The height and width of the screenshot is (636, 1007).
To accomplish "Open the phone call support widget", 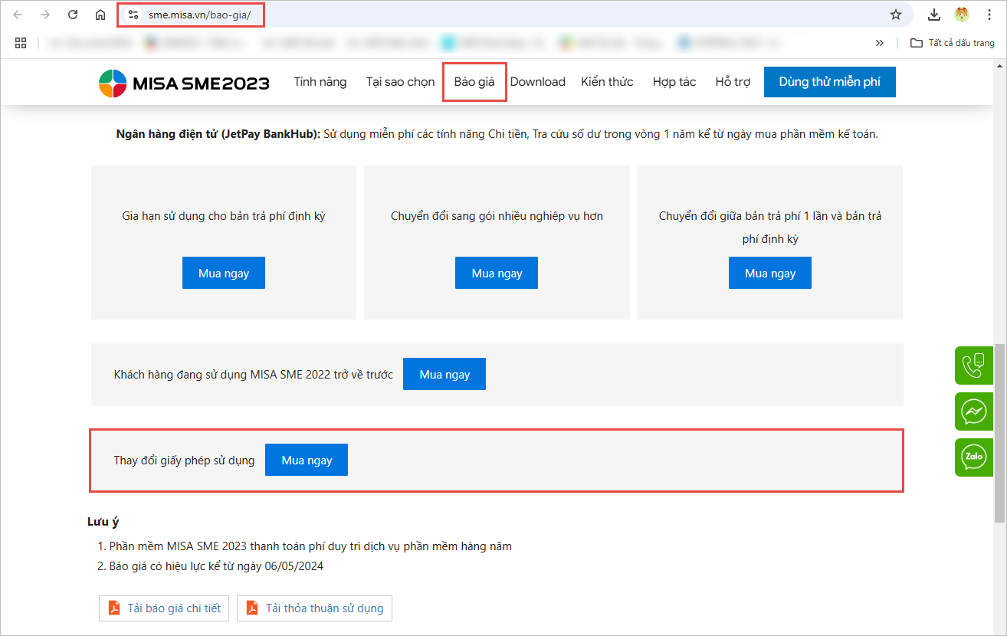I will click(x=974, y=366).
